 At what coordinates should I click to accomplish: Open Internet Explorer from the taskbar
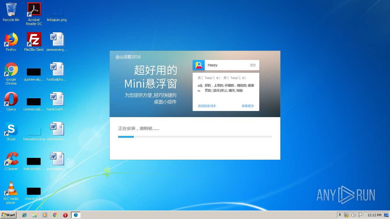(x=25, y=215)
